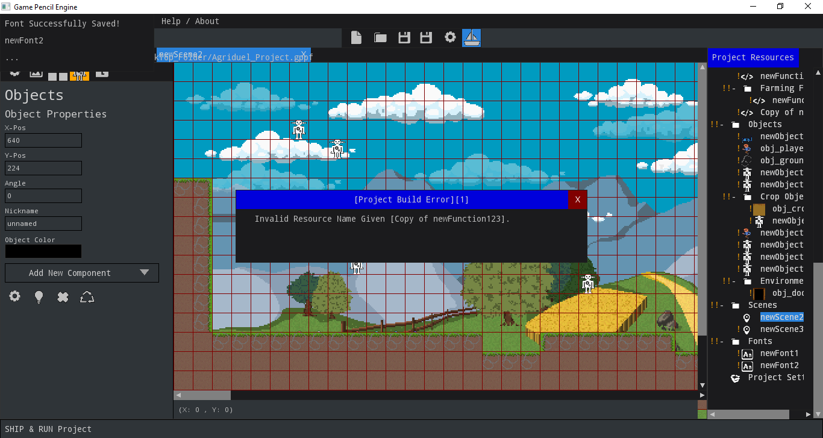The image size is (823, 438).
Task: Click the Nickname input field
Action: [x=43, y=224]
